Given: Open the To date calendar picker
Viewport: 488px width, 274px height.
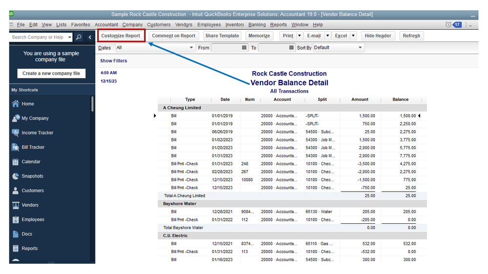Looking at the screenshot, I should (x=292, y=48).
